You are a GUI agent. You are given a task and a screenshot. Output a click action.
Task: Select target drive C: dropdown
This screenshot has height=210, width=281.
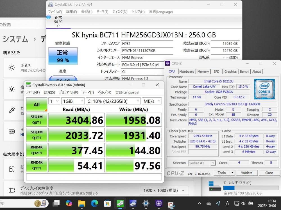(x=113, y=101)
